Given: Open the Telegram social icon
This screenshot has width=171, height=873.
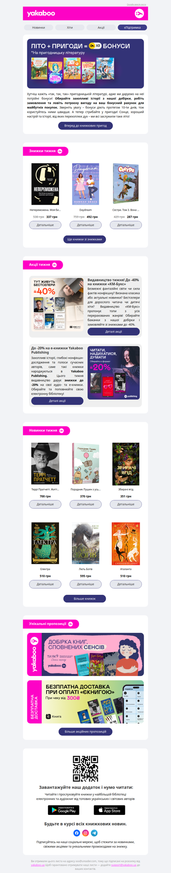Looking at the screenshot, I should (x=94, y=832).
